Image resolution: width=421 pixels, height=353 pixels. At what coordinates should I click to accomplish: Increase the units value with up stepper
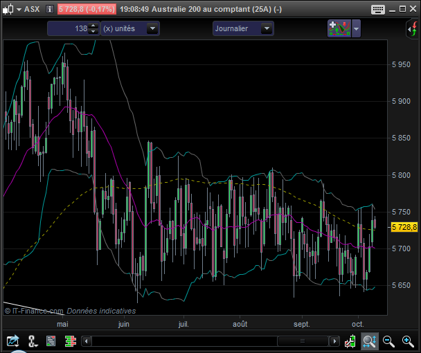pyautogui.click(x=93, y=26)
